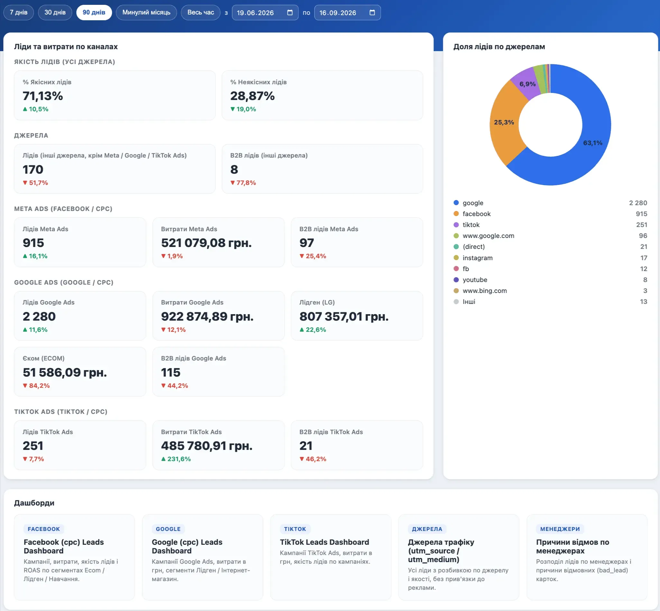This screenshot has height=611, width=660.
Task: Click the Лідів Meta Ads 915 card
Action: pos(80,242)
